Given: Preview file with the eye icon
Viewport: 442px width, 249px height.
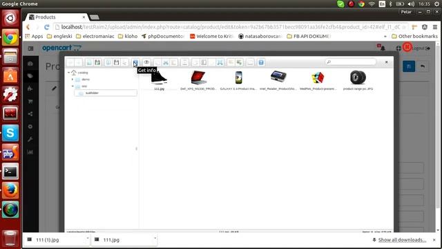Looking at the screenshot, I should point(146,62).
